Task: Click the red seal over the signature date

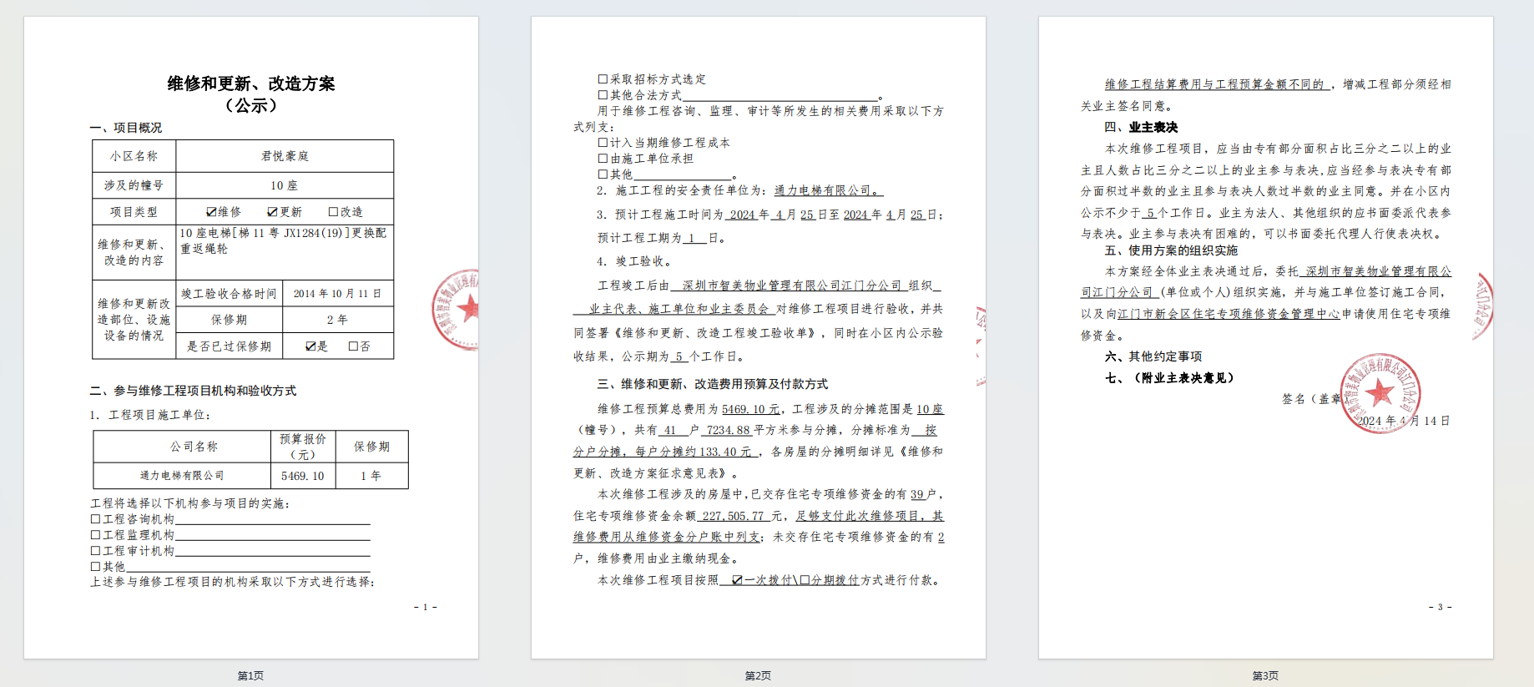Action: coord(1380,393)
